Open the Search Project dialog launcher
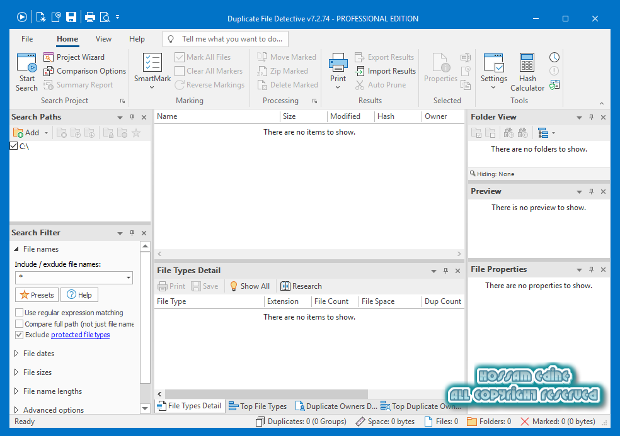Viewport: 620px width, 436px height. [123, 101]
